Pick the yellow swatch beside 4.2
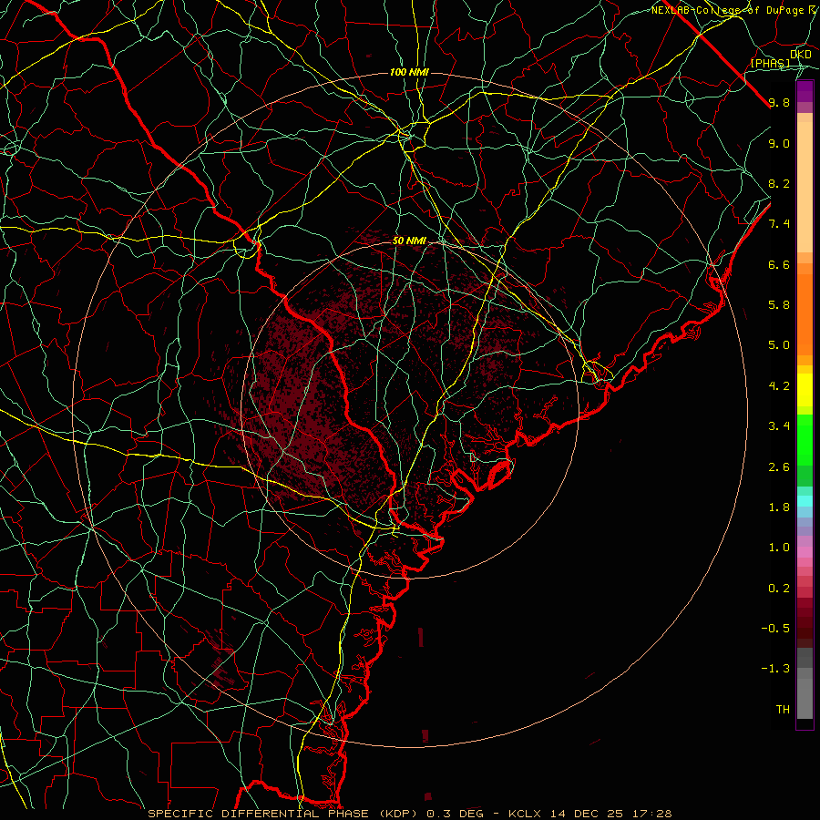 pos(805,390)
